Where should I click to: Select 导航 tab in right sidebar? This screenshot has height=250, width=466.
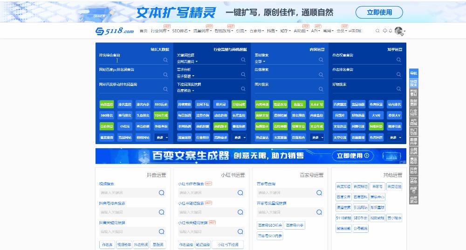[414, 73]
